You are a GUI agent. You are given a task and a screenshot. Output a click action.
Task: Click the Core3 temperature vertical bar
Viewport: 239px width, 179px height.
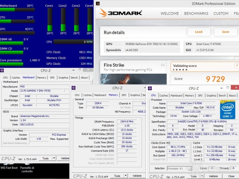(x=76, y=20)
